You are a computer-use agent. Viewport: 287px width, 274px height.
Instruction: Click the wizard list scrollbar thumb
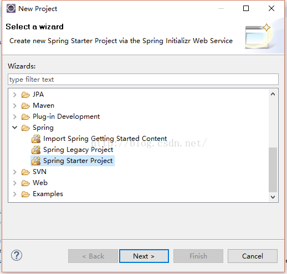click(x=273, y=170)
